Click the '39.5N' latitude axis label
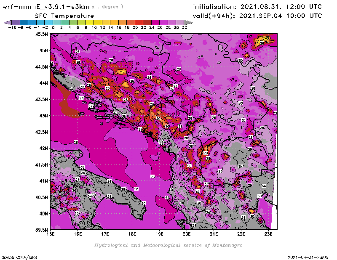Screen dimensions: 337x260 (x=41, y=230)
